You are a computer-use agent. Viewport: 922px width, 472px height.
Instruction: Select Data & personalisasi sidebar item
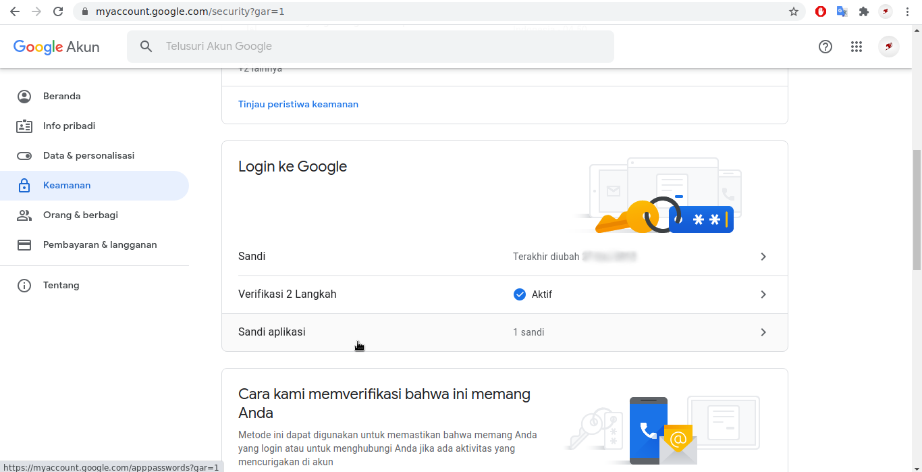88,156
